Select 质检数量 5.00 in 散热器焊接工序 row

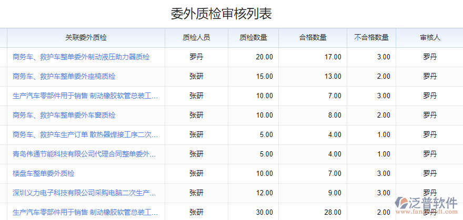point(266,134)
